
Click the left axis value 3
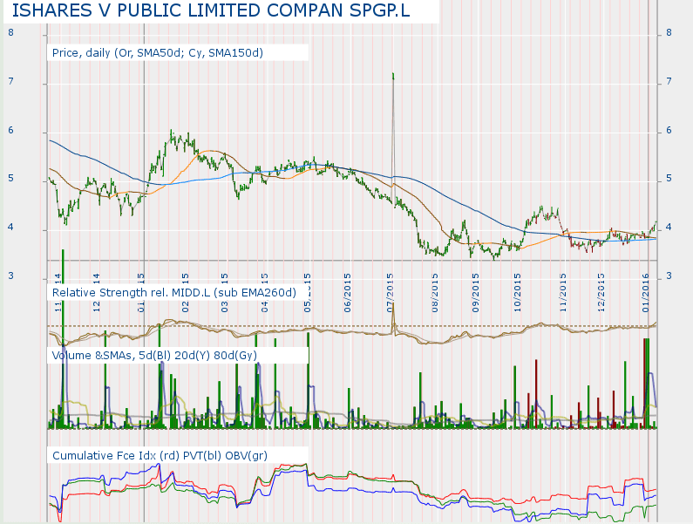[x=10, y=276]
